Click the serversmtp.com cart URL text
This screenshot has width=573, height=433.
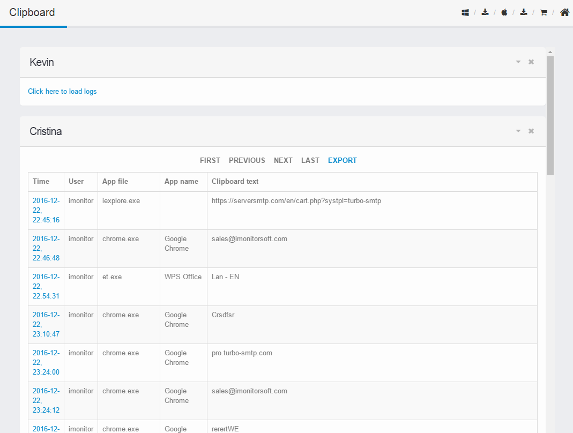(296, 200)
